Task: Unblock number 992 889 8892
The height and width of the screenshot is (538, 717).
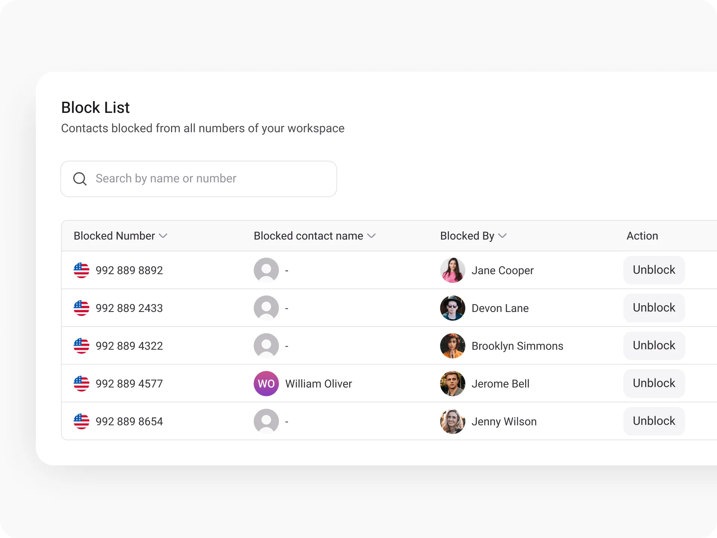Action: 654,270
